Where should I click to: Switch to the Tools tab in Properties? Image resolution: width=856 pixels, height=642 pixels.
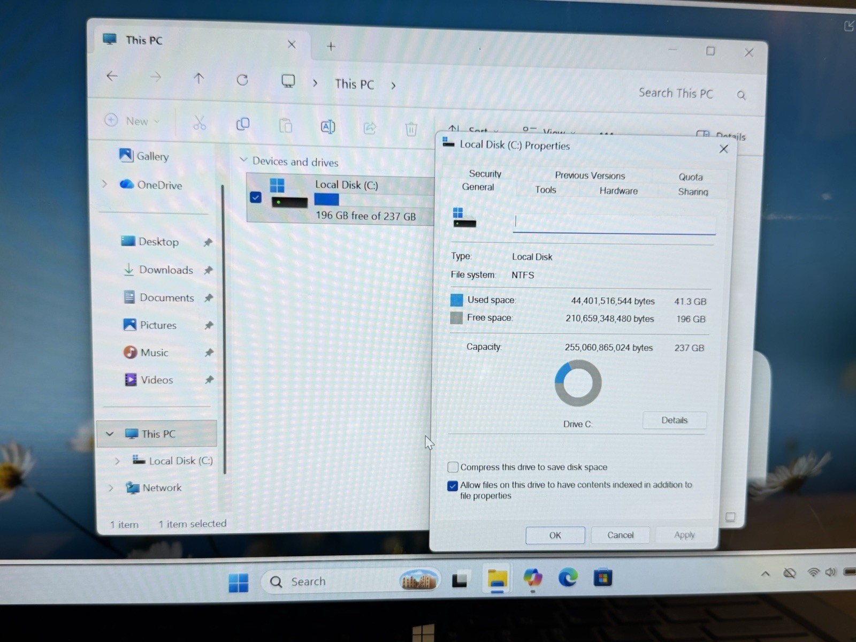pos(546,190)
